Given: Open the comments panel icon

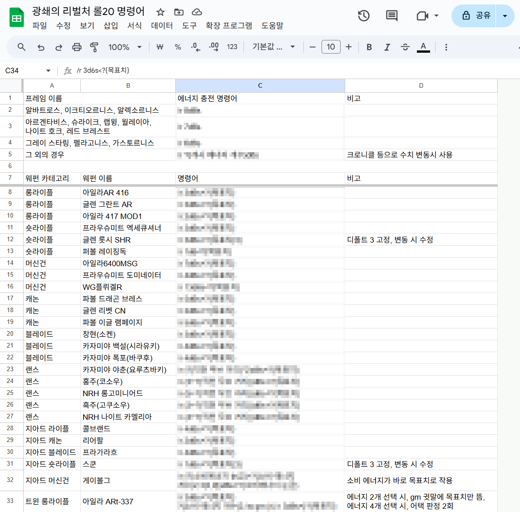Looking at the screenshot, I should (392, 15).
